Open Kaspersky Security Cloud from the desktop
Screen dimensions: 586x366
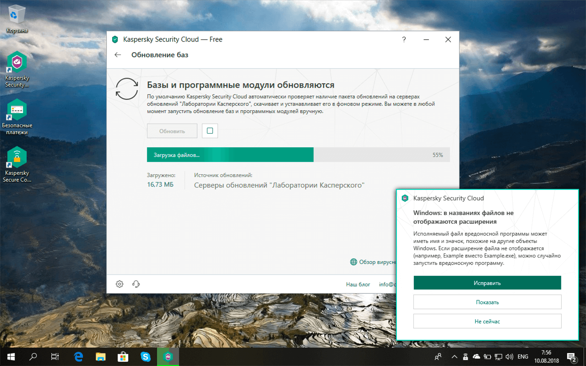17,62
